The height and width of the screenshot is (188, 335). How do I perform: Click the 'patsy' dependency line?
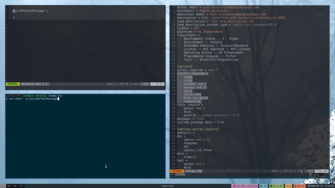(x=188, y=91)
